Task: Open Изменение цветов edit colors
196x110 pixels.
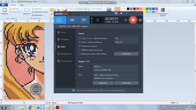Action: [x=163, y=12]
